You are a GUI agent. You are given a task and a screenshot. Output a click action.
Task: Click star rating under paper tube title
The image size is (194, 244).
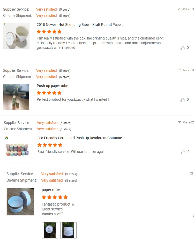pos(55,197)
